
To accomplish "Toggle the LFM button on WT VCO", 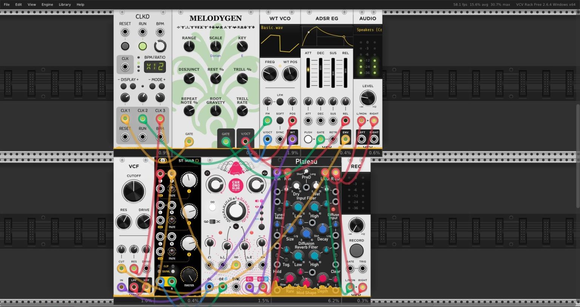I will [x=280, y=102].
